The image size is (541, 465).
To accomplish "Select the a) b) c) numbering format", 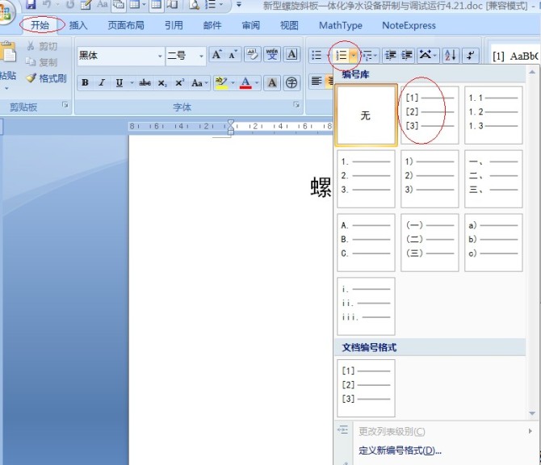I will [493, 242].
